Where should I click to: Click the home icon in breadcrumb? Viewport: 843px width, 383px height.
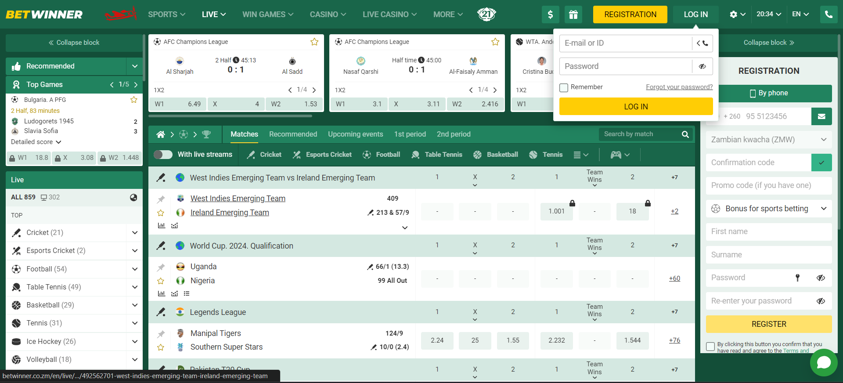161,134
